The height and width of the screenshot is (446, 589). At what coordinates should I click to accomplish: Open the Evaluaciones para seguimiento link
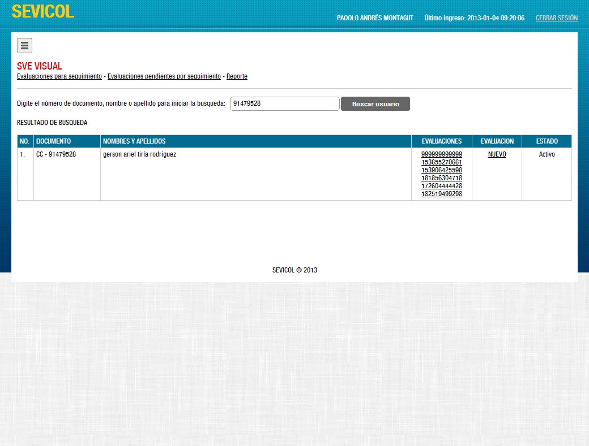[x=59, y=76]
